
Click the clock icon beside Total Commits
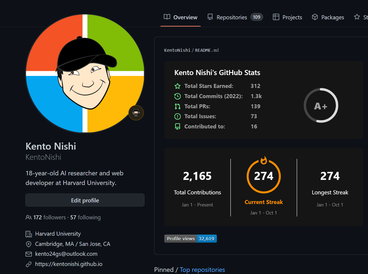[177, 96]
